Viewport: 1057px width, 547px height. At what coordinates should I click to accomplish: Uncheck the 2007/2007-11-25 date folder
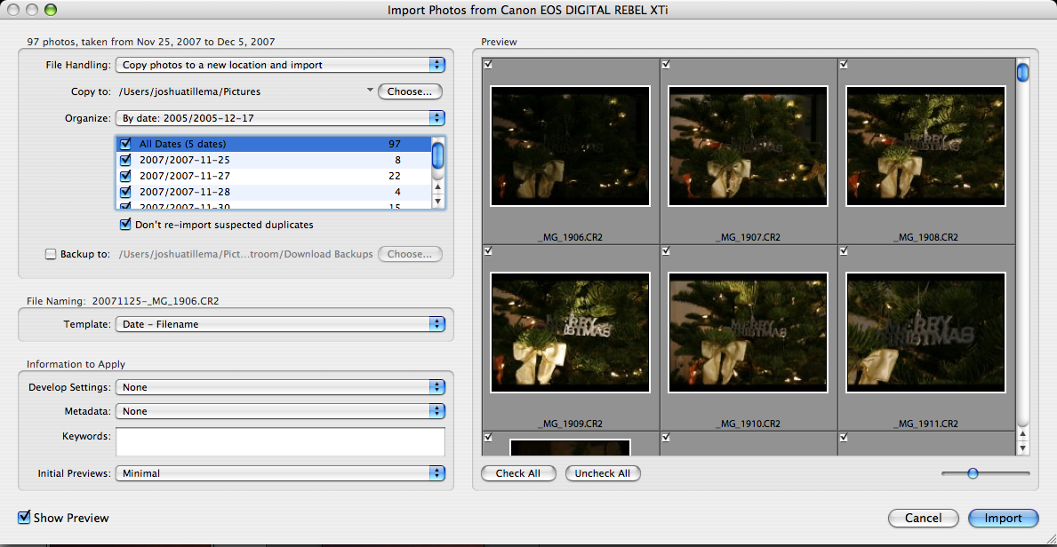[x=124, y=160]
